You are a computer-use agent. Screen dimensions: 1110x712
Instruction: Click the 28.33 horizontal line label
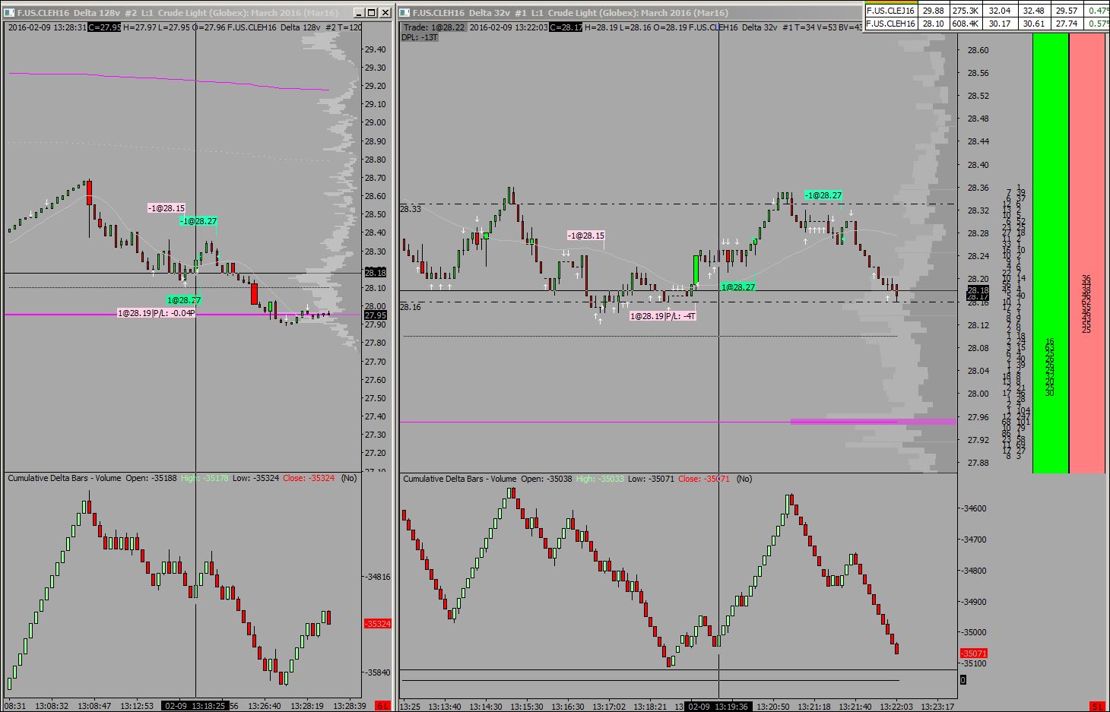411,209
